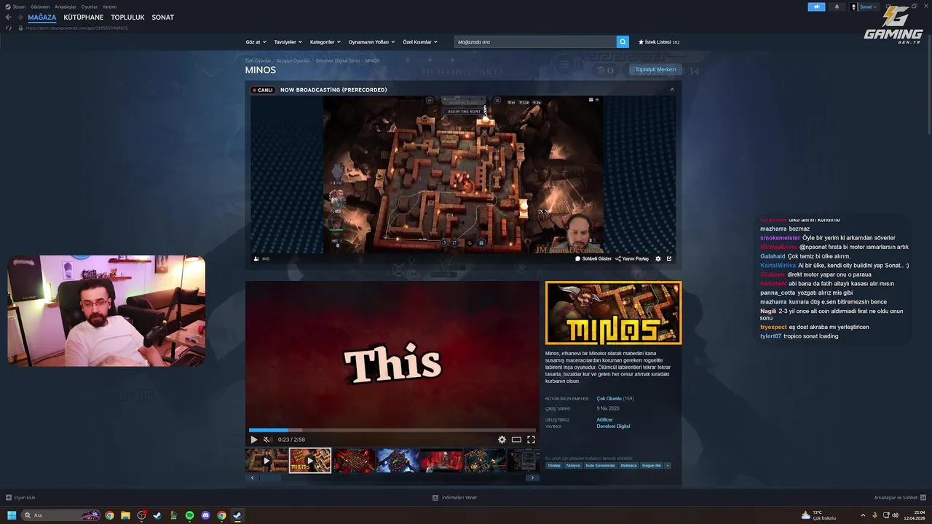Open the Yardım menu
Image resolution: width=932 pixels, height=524 pixels.
(x=109, y=7)
